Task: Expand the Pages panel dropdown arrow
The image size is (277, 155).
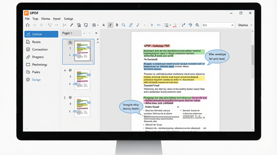Action: click(x=84, y=33)
